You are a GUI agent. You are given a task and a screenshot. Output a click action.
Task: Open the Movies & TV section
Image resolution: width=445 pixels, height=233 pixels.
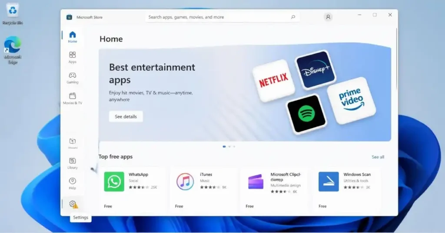73,98
